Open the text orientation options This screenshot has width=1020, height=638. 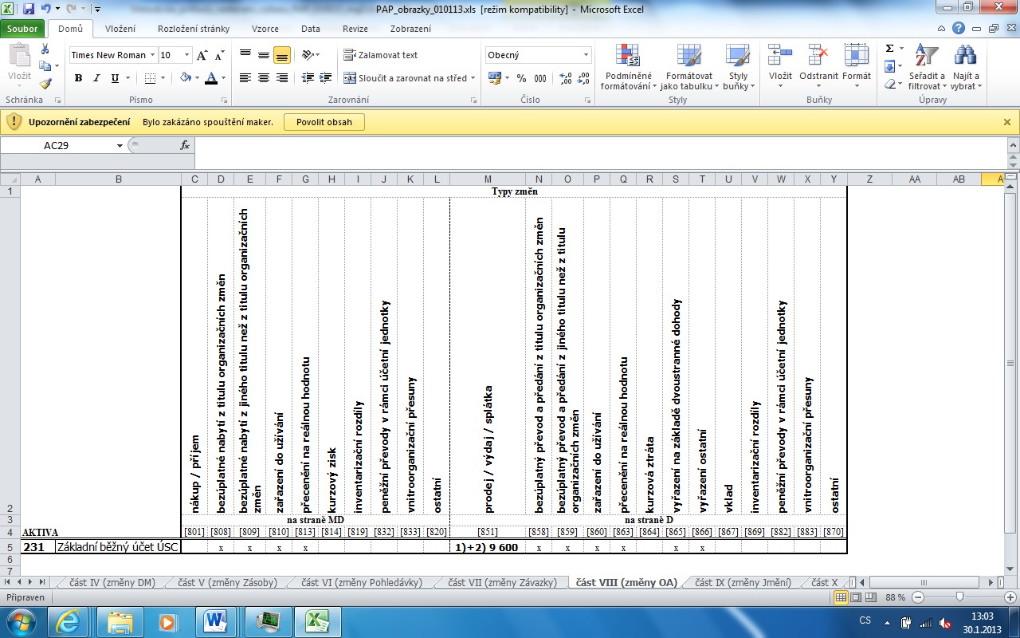tap(309, 55)
